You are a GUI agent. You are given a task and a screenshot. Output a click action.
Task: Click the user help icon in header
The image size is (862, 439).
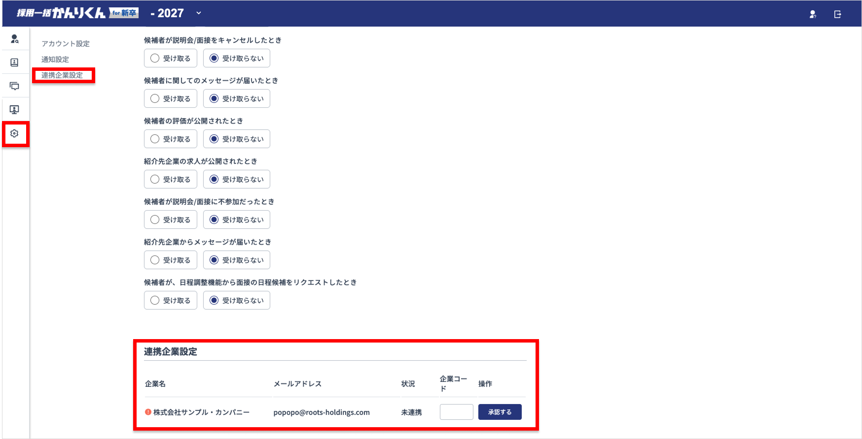click(x=813, y=14)
